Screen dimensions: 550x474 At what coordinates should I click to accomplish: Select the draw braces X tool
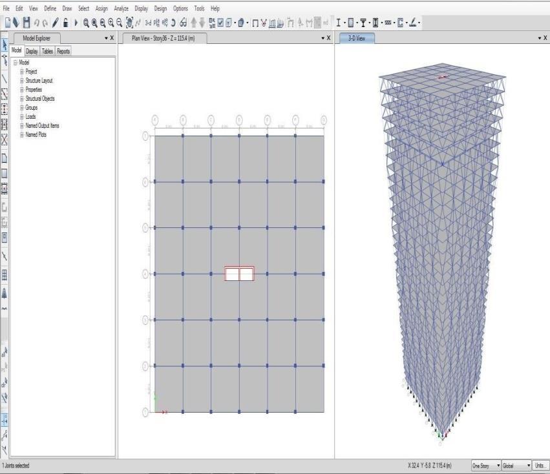(5, 139)
